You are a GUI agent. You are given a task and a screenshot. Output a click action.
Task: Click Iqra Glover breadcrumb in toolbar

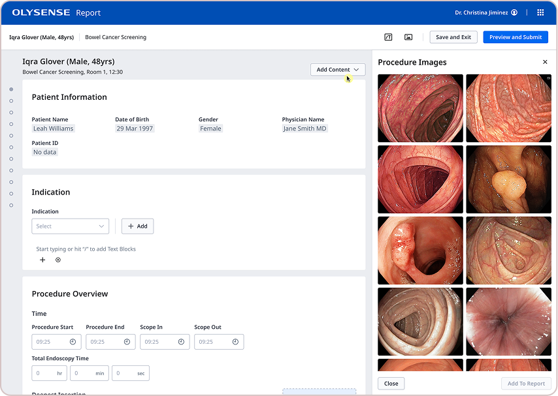[x=41, y=37]
